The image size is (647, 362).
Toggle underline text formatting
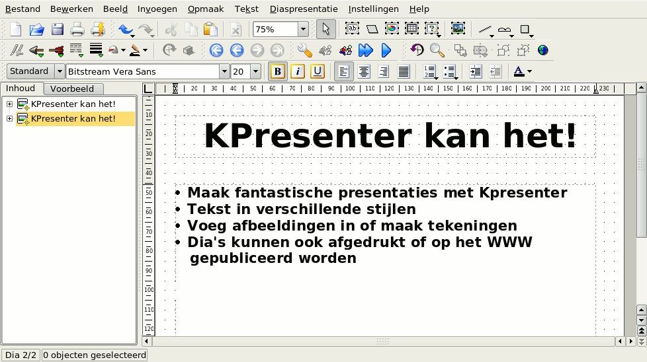pos(318,71)
